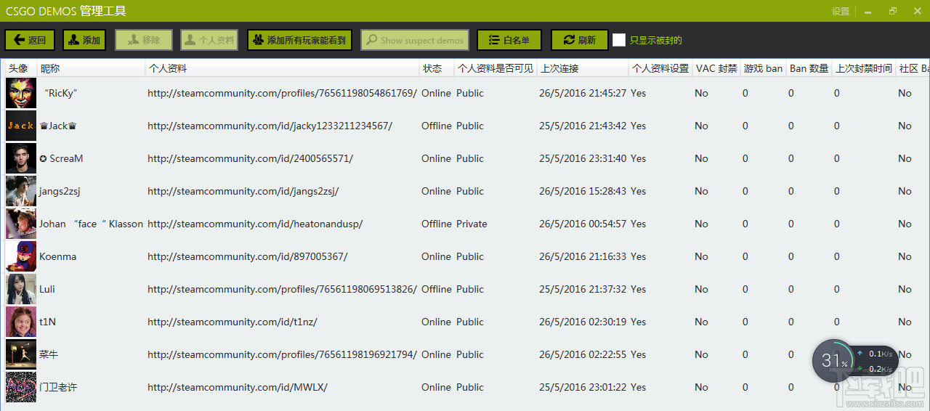Sort by 头像 column header
This screenshot has height=411, width=930.
(21, 68)
